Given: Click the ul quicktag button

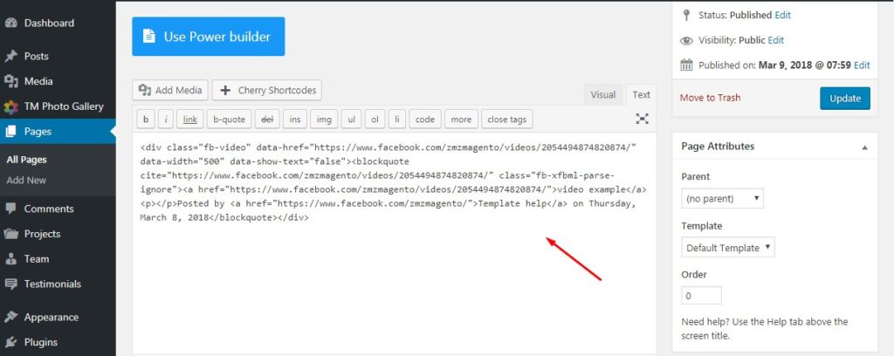Looking at the screenshot, I should tap(351, 119).
